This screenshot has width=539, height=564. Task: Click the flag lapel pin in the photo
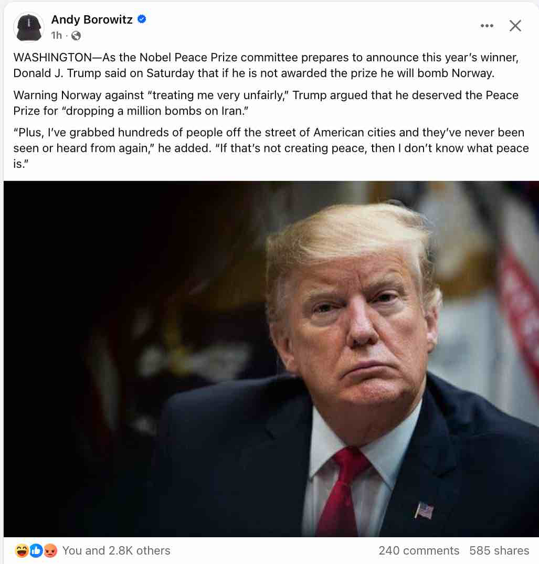[x=424, y=511]
